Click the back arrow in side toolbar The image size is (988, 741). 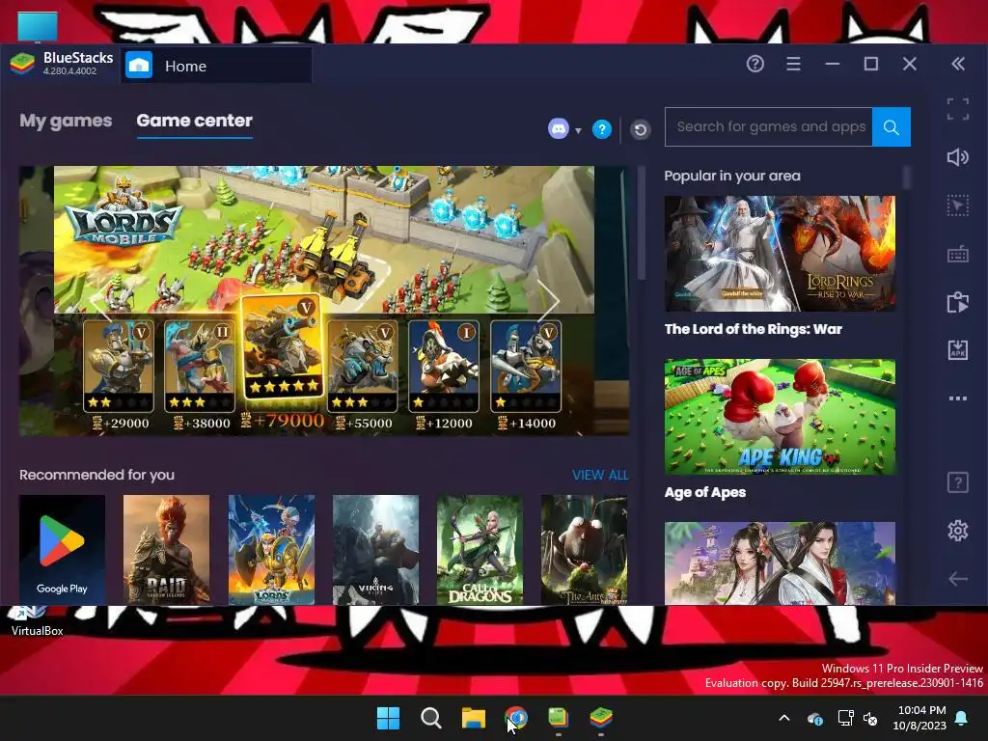click(958, 579)
